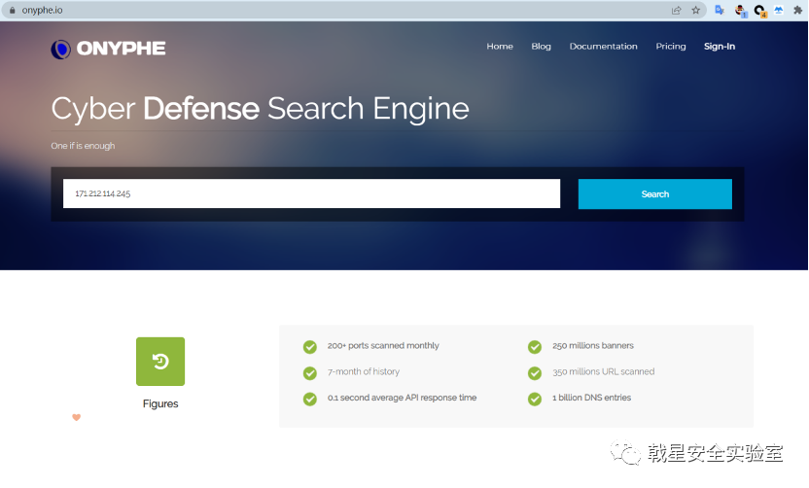Click Sign-In link

(x=720, y=47)
